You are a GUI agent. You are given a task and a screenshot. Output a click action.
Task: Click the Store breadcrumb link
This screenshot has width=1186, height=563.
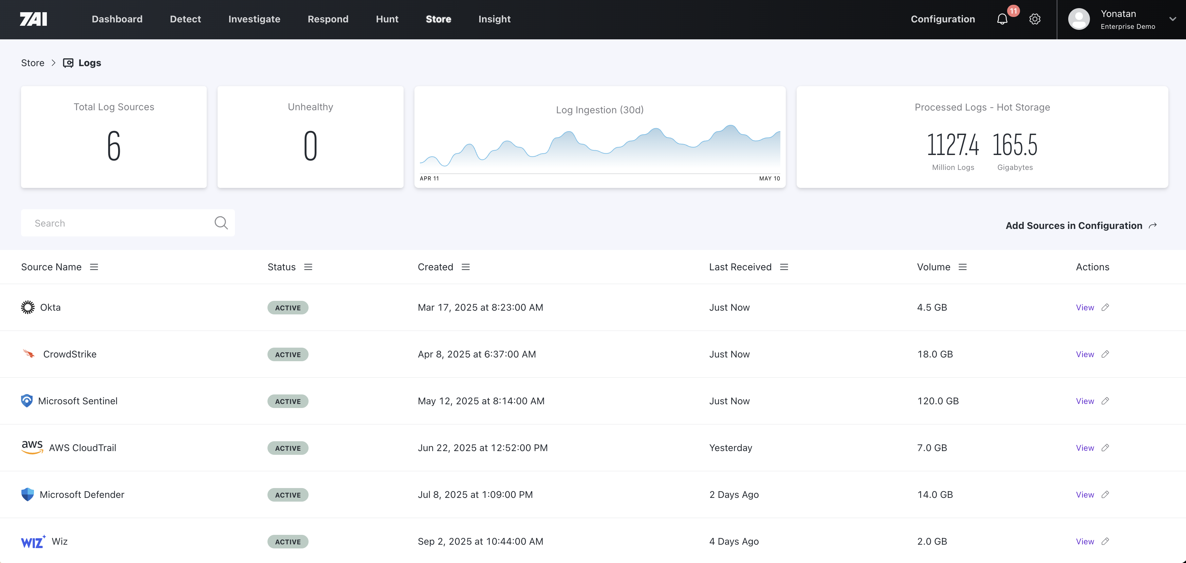pyautogui.click(x=33, y=63)
